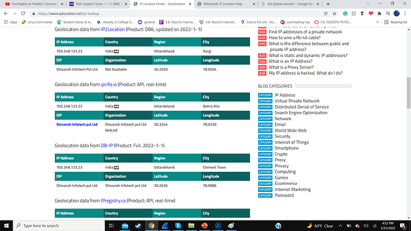Show hidden system tray icons
The height and width of the screenshot is (231, 411).
(340, 226)
